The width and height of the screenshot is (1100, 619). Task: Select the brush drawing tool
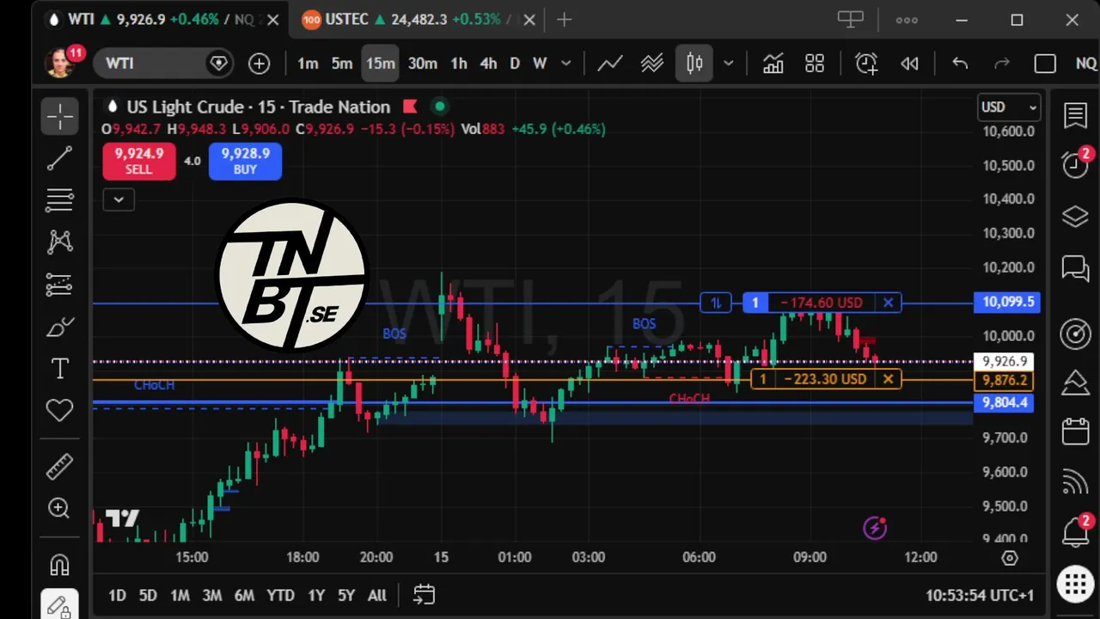click(60, 327)
